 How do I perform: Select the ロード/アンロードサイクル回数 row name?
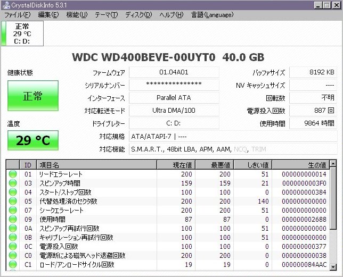tap(77, 265)
